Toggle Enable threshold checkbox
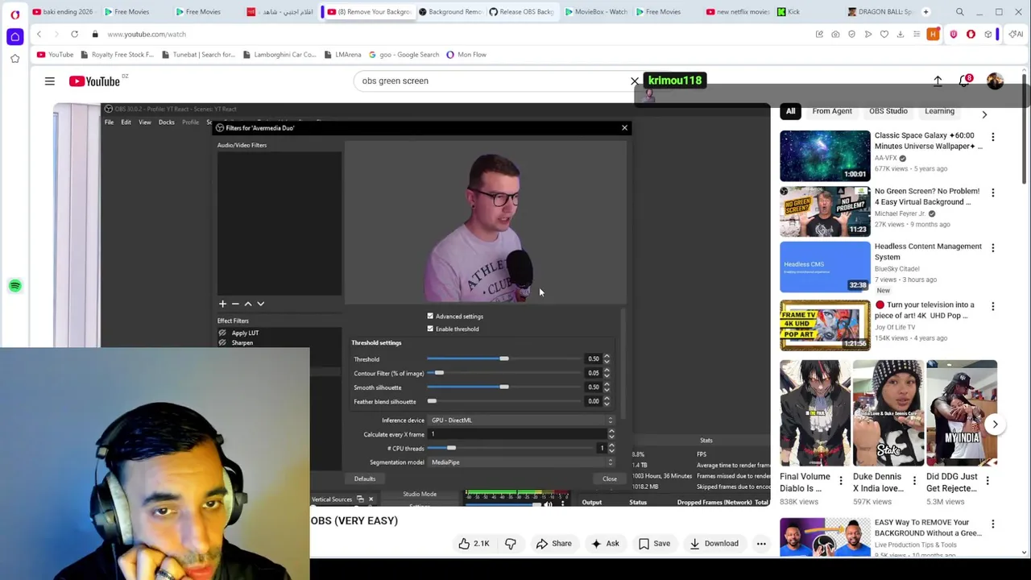The width and height of the screenshot is (1031, 580). pyautogui.click(x=430, y=329)
